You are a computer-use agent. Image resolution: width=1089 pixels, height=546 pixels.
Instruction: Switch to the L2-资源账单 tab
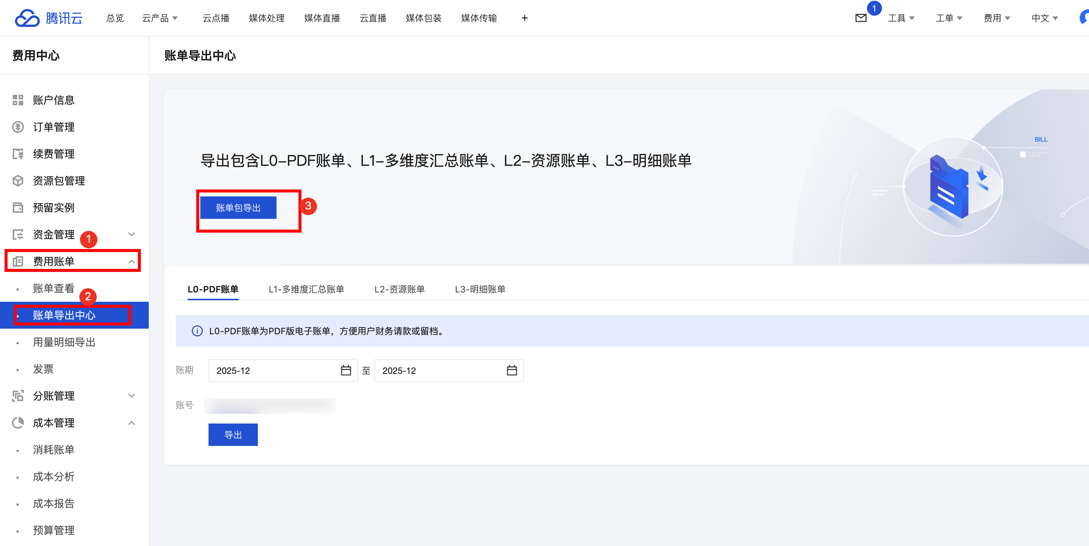(x=399, y=289)
